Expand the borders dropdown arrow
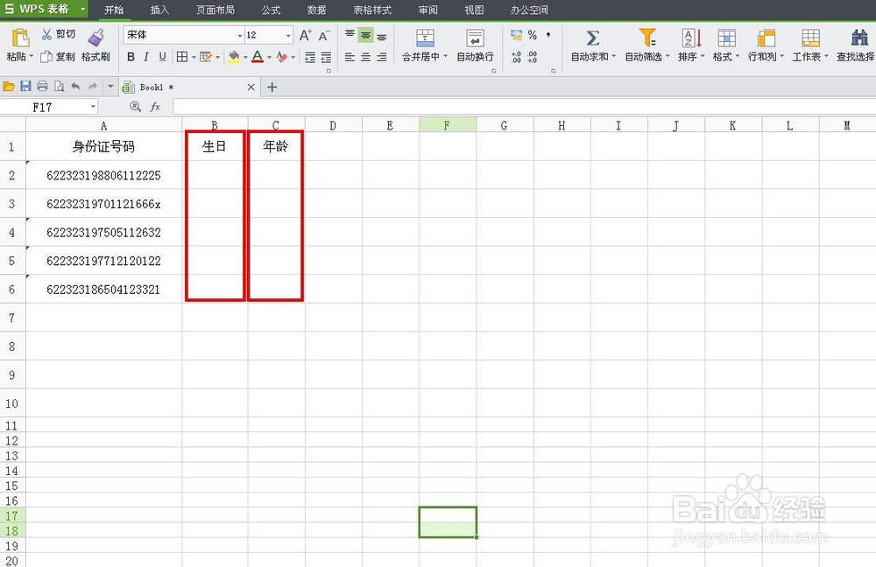 pyautogui.click(x=194, y=57)
